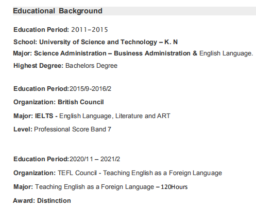Click the Highest Degree label

(39, 66)
